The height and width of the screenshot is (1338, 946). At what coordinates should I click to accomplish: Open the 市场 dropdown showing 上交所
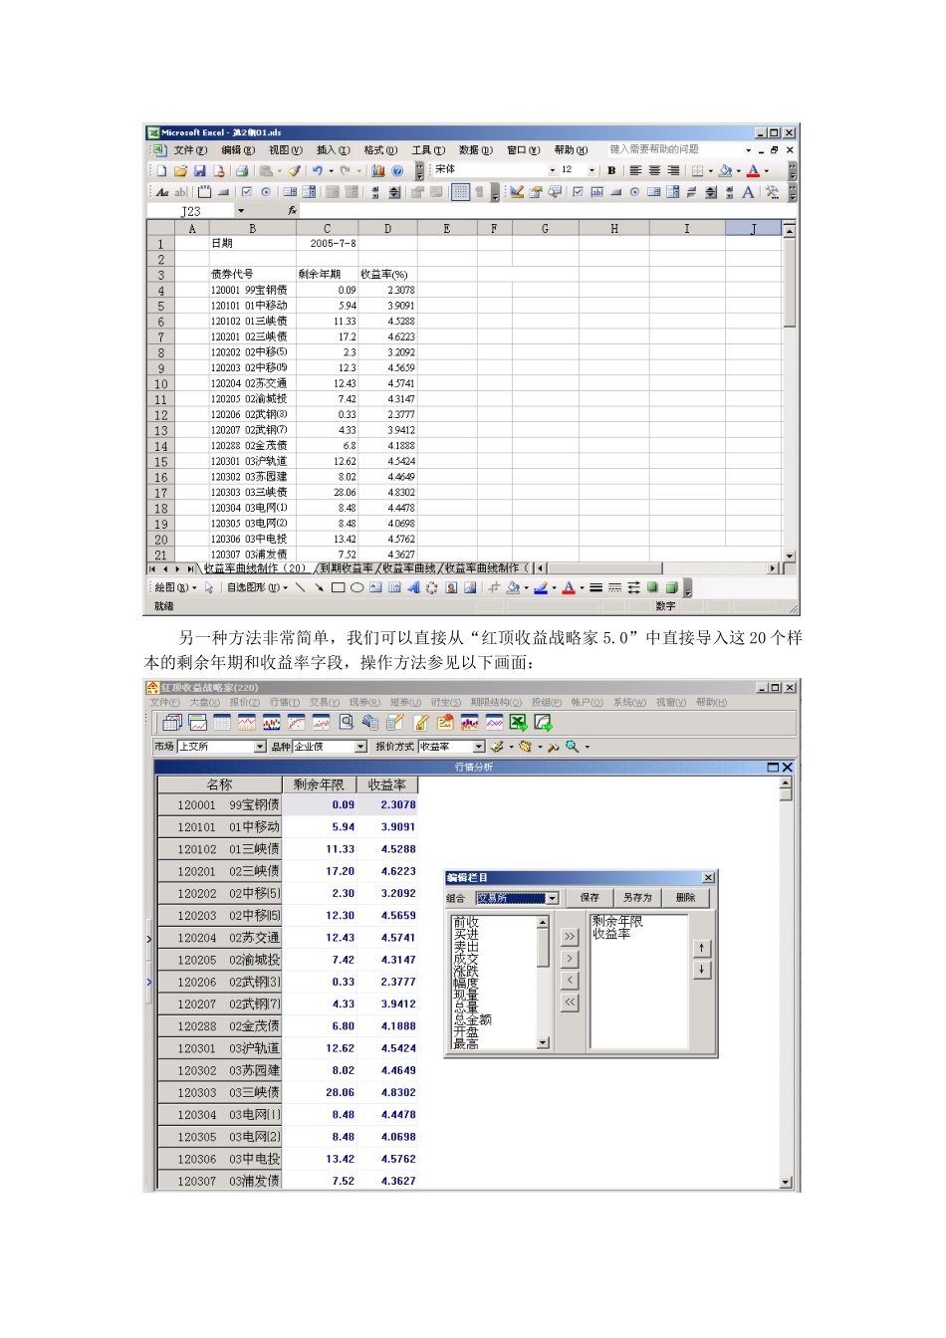260,747
